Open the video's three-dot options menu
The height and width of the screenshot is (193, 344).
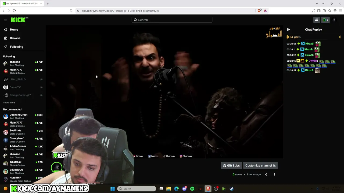click(274, 175)
